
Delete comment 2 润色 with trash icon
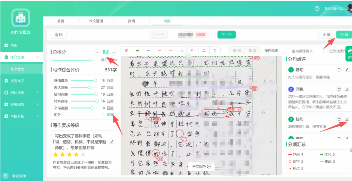(339, 89)
